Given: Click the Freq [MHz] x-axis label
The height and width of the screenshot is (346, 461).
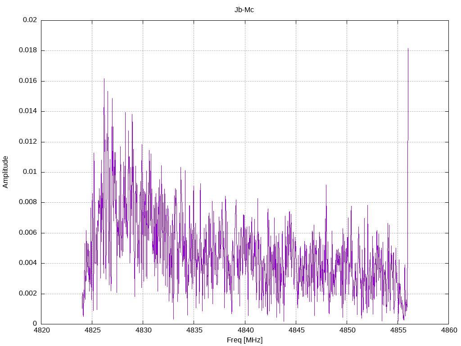Looking at the screenshot, I should (x=244, y=340).
